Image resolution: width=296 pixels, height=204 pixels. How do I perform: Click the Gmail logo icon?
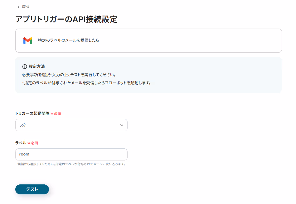click(28, 40)
